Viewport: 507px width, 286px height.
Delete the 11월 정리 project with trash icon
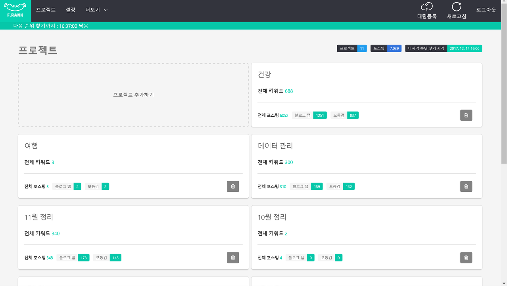click(x=233, y=258)
